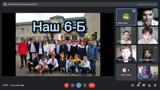160x90 pixels.
Task: Select Anton Kachkovskiy's video tile
Action: [148, 17]
